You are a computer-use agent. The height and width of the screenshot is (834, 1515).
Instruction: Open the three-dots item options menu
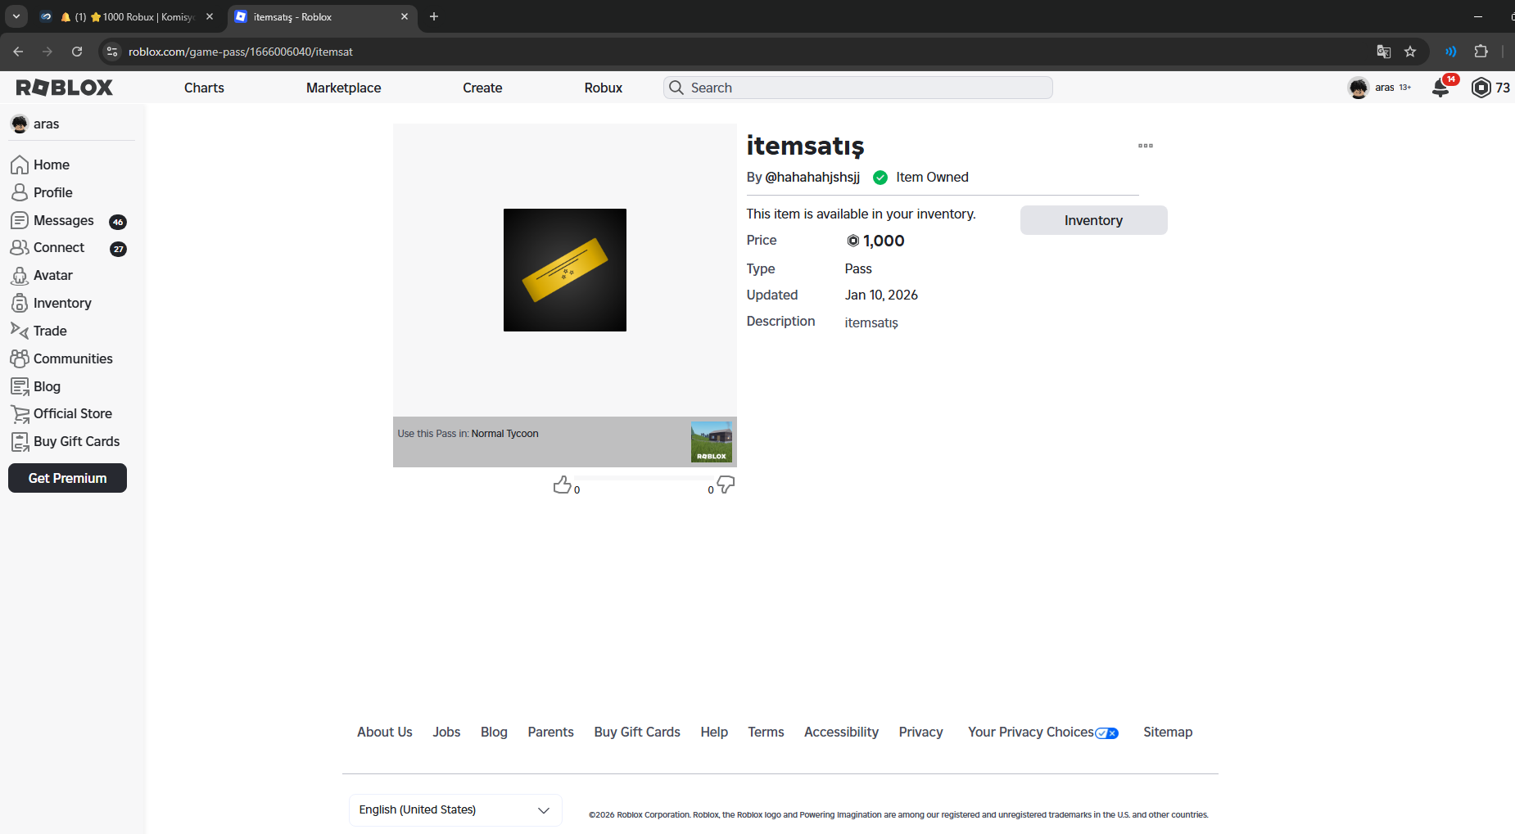1146,146
